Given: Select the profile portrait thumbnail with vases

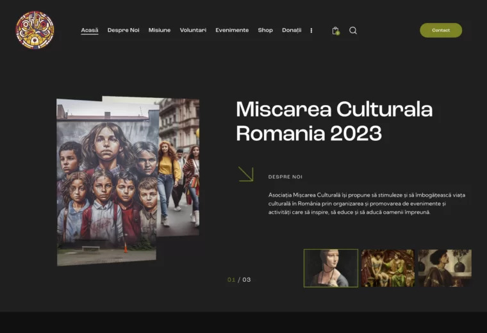Looking at the screenshot, I should pos(445,268).
